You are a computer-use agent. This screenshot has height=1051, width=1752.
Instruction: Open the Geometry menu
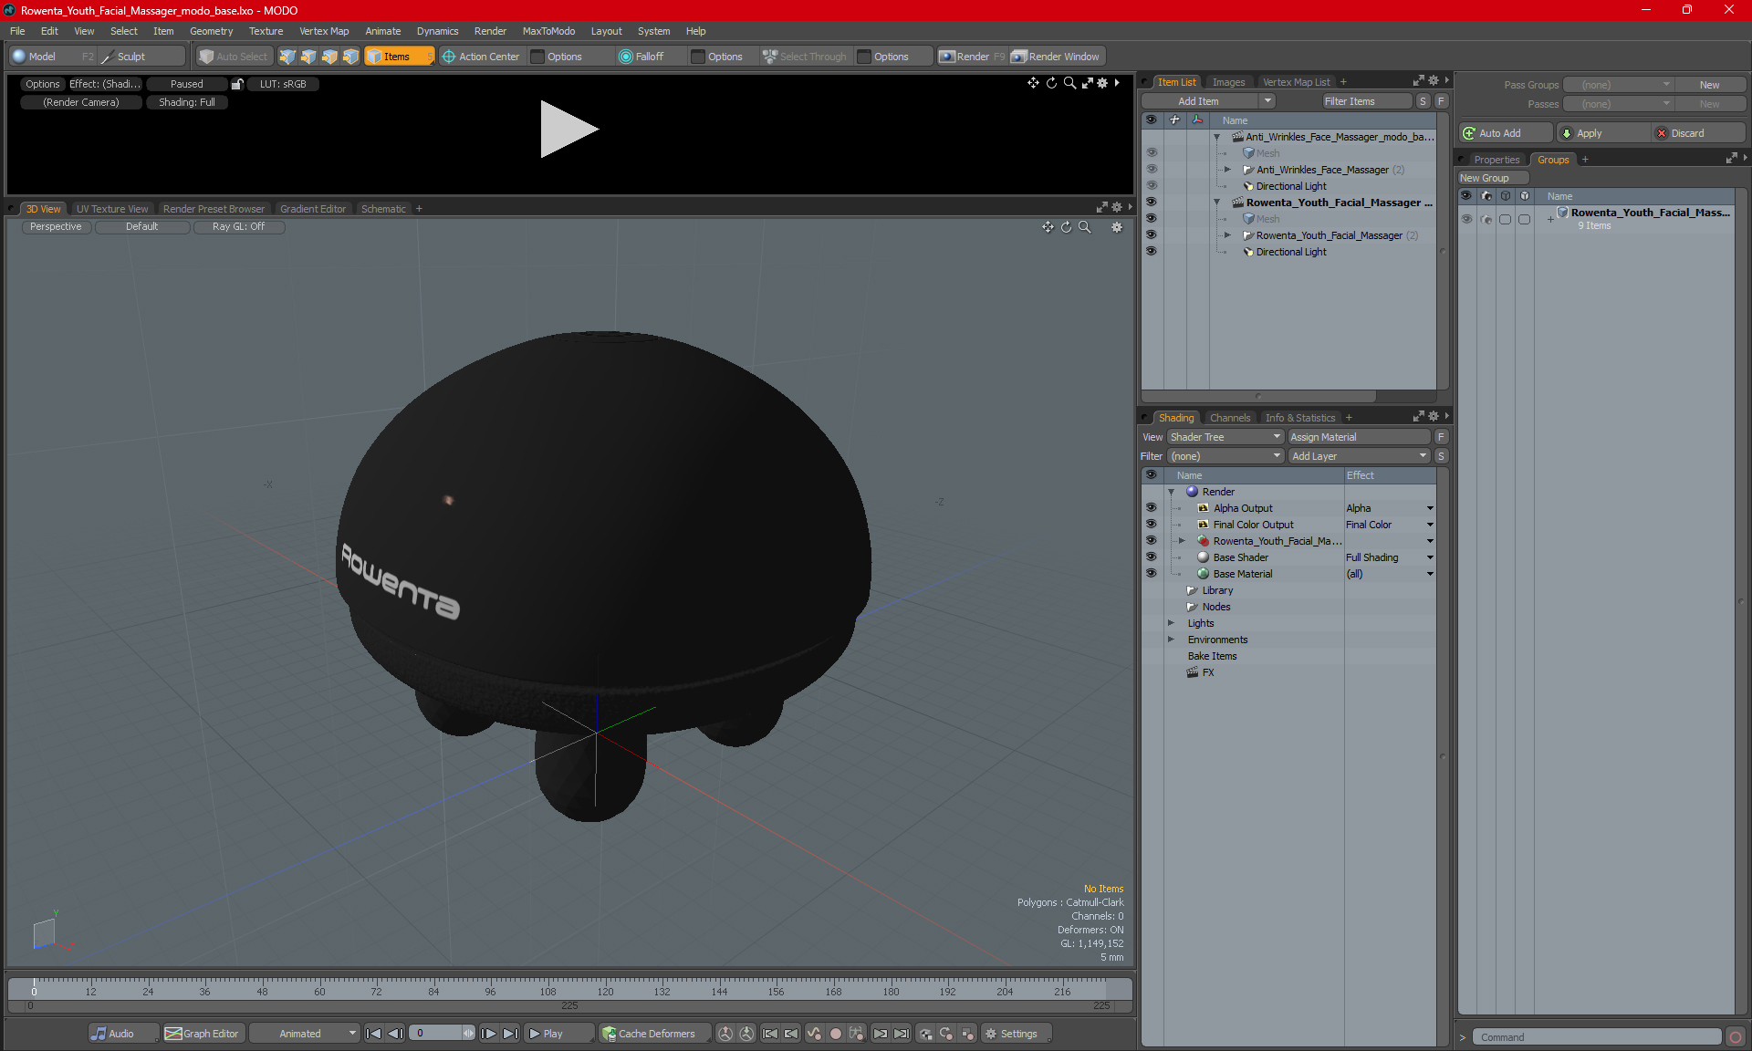click(211, 31)
